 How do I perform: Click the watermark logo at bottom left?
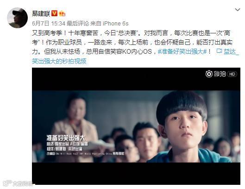18,183
